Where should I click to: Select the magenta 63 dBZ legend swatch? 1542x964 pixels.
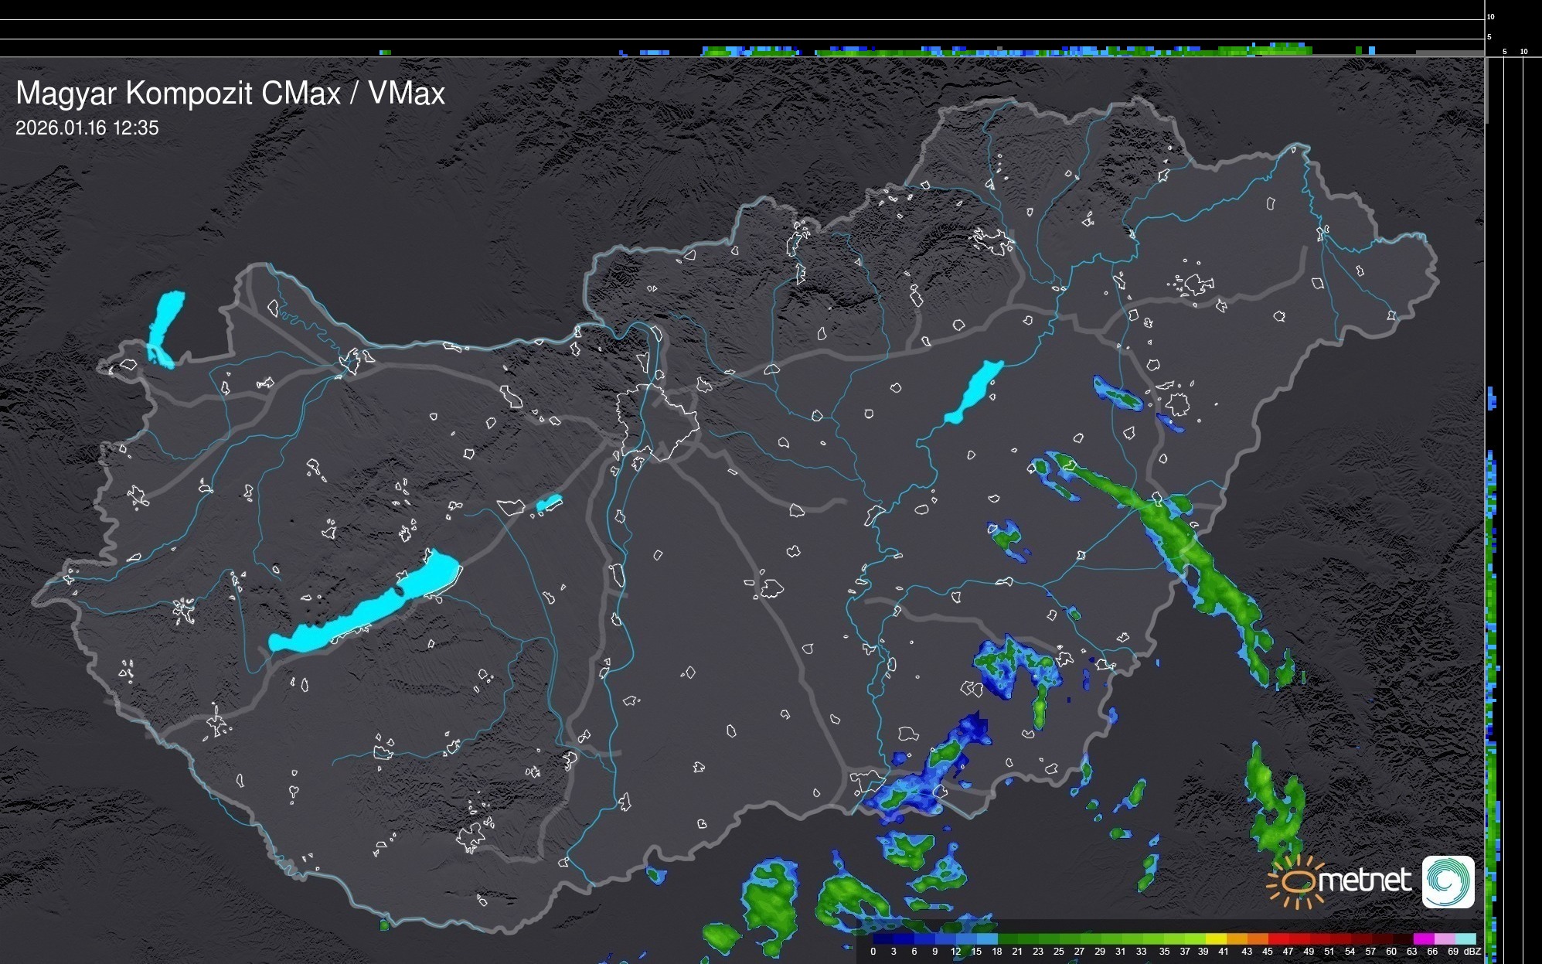pos(1423,938)
